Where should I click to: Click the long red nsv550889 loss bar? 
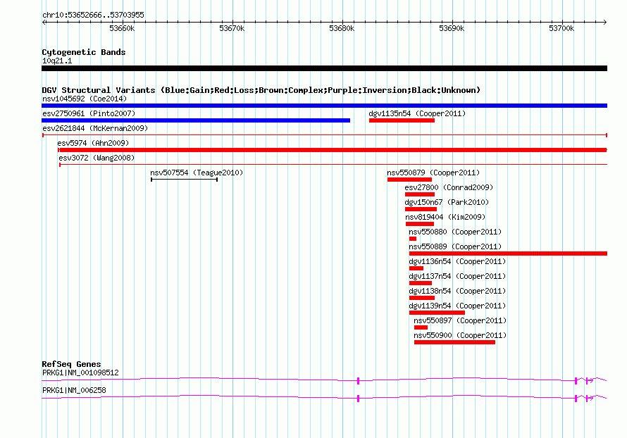point(508,254)
